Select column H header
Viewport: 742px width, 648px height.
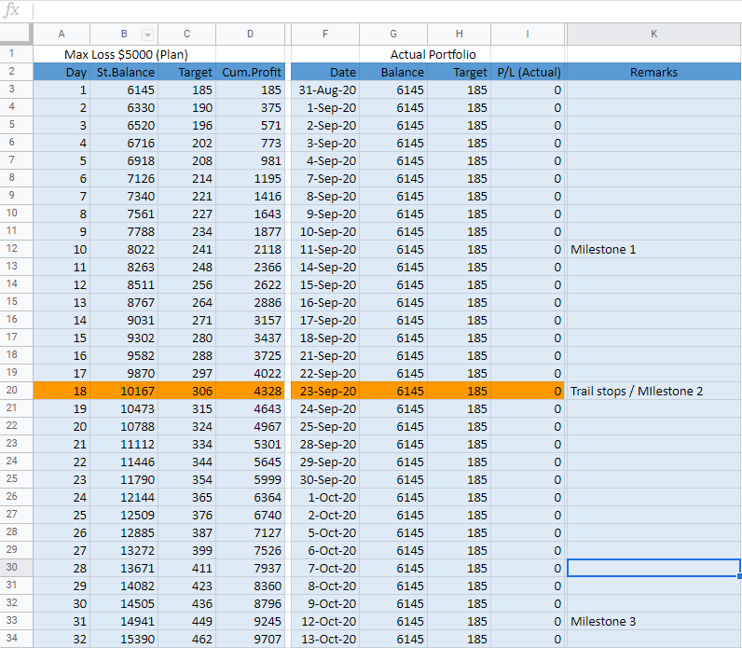click(459, 34)
